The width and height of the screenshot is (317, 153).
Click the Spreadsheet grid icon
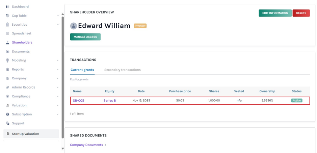pyautogui.click(x=7, y=34)
